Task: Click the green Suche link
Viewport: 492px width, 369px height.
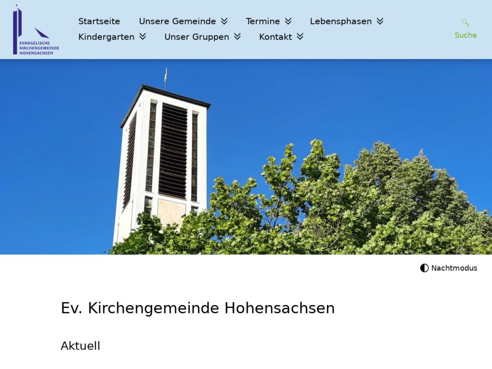Action: tap(465, 35)
